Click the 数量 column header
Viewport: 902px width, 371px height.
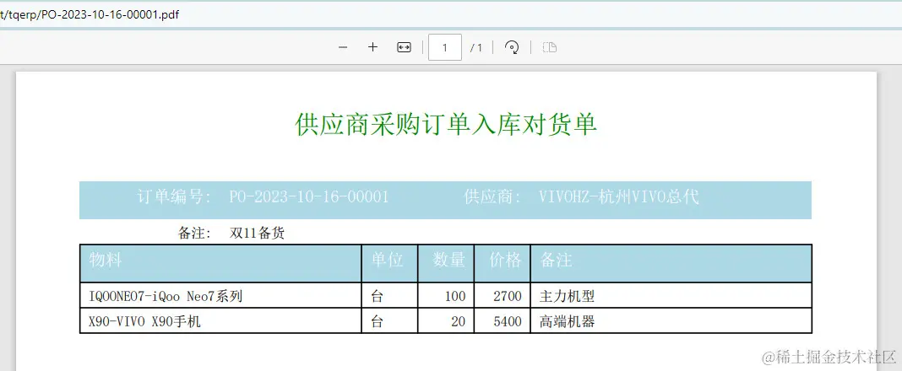pos(446,263)
